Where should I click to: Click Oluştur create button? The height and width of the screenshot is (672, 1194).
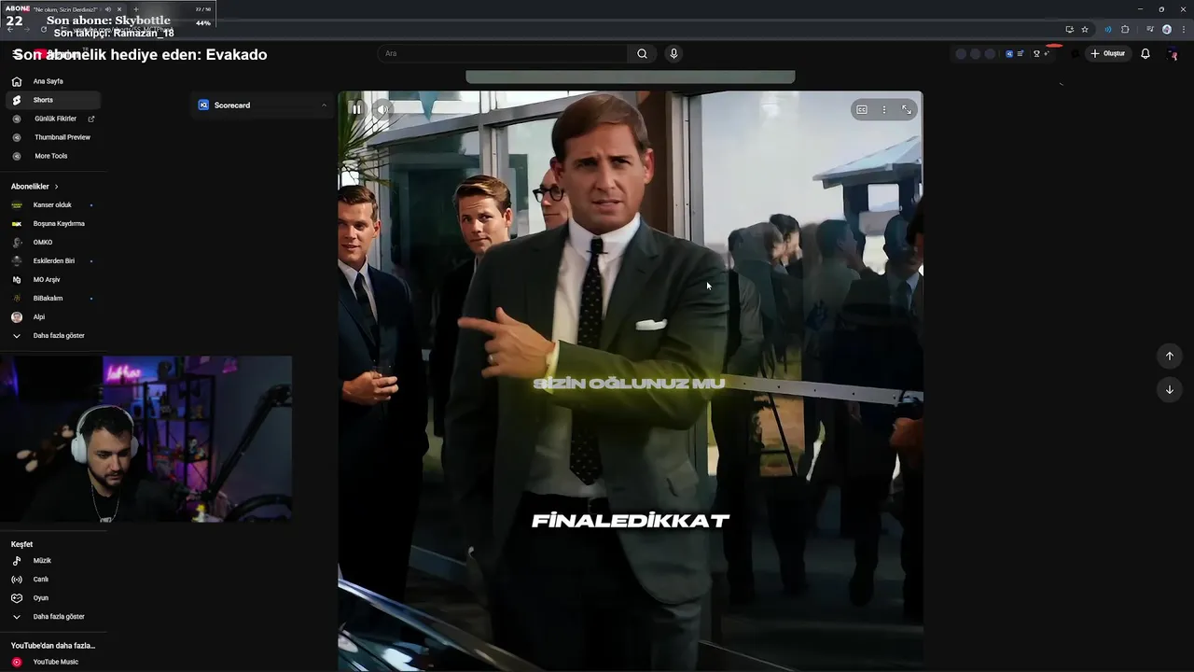click(x=1108, y=53)
